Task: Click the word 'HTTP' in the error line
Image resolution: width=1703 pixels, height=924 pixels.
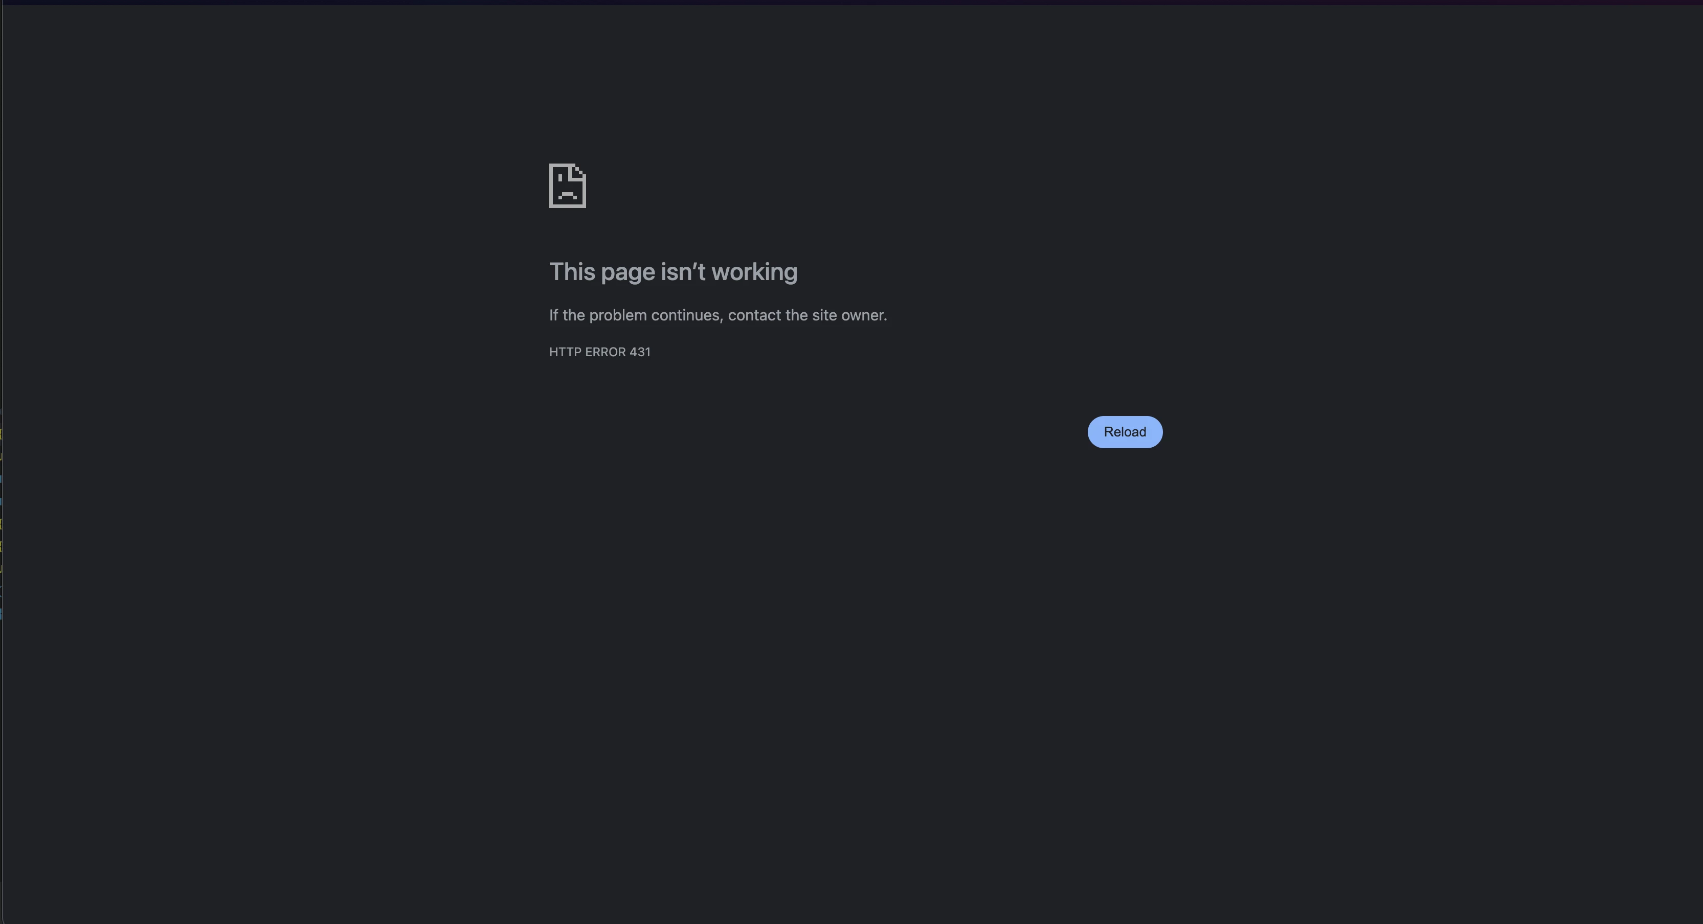Action: coord(565,352)
